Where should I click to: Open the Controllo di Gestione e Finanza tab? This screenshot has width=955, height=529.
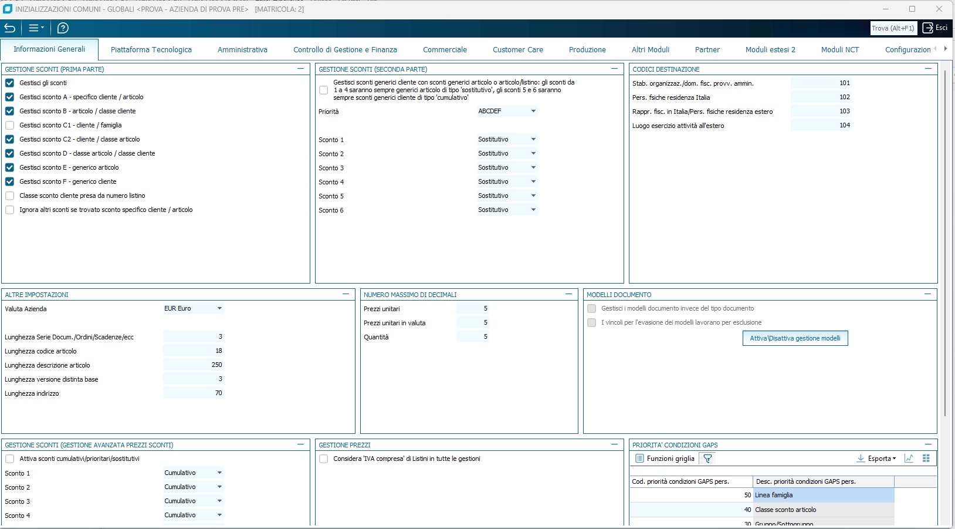[345, 50]
